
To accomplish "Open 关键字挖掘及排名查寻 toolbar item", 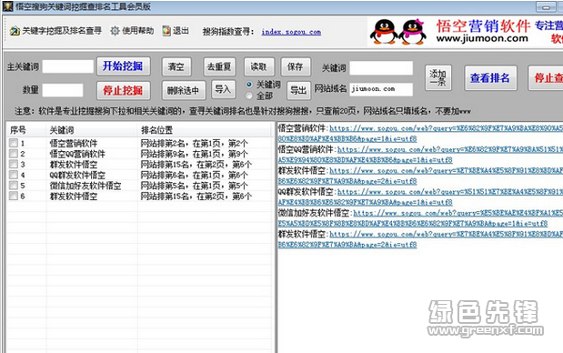I will click(55, 31).
